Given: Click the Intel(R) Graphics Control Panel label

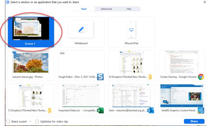Looking at the screenshot, I should click(x=178, y=110).
